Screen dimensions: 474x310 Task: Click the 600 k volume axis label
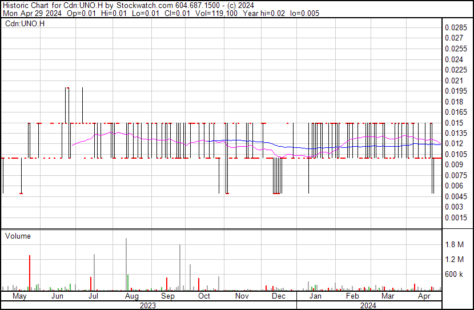point(455,275)
